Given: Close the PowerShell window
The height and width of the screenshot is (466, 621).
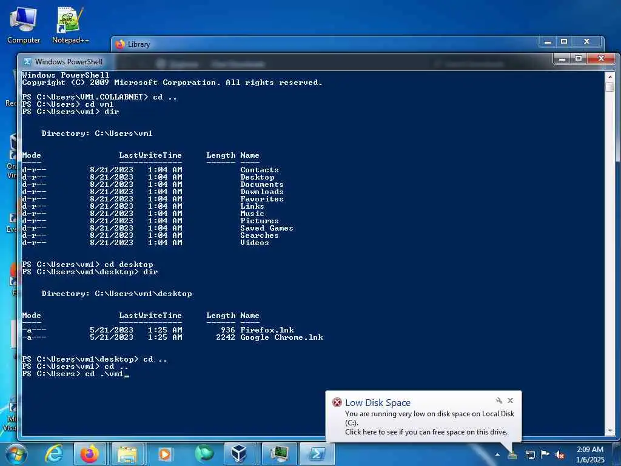Looking at the screenshot, I should [x=601, y=59].
